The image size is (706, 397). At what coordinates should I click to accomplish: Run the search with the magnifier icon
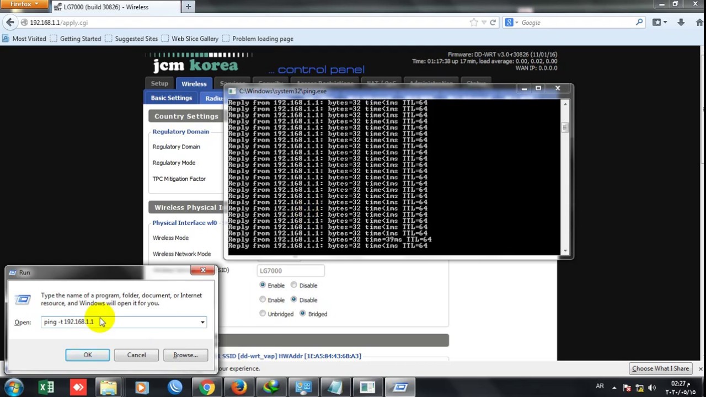639,23
